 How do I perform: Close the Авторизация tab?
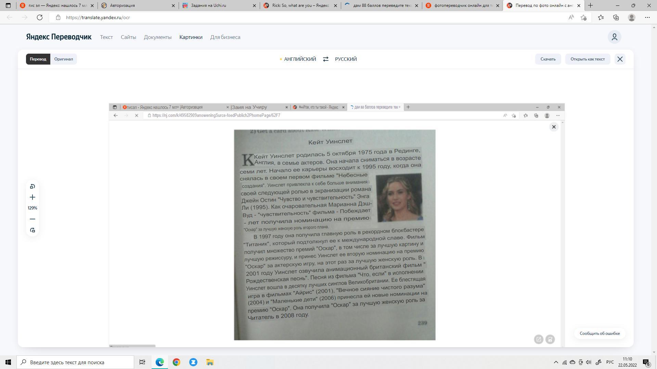coord(173,5)
